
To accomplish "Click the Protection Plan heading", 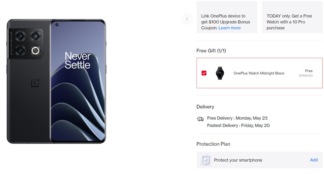I will (x=213, y=144).
